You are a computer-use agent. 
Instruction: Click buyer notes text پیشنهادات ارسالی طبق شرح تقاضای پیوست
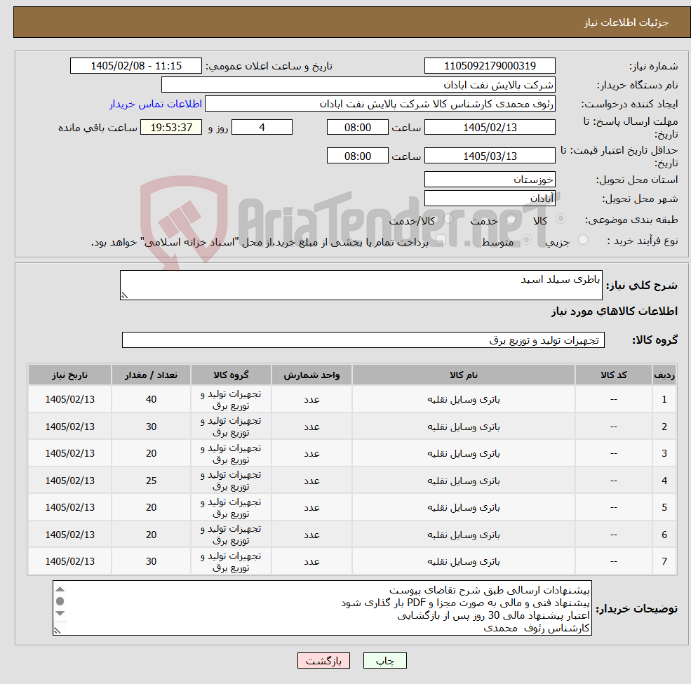tap(489, 590)
